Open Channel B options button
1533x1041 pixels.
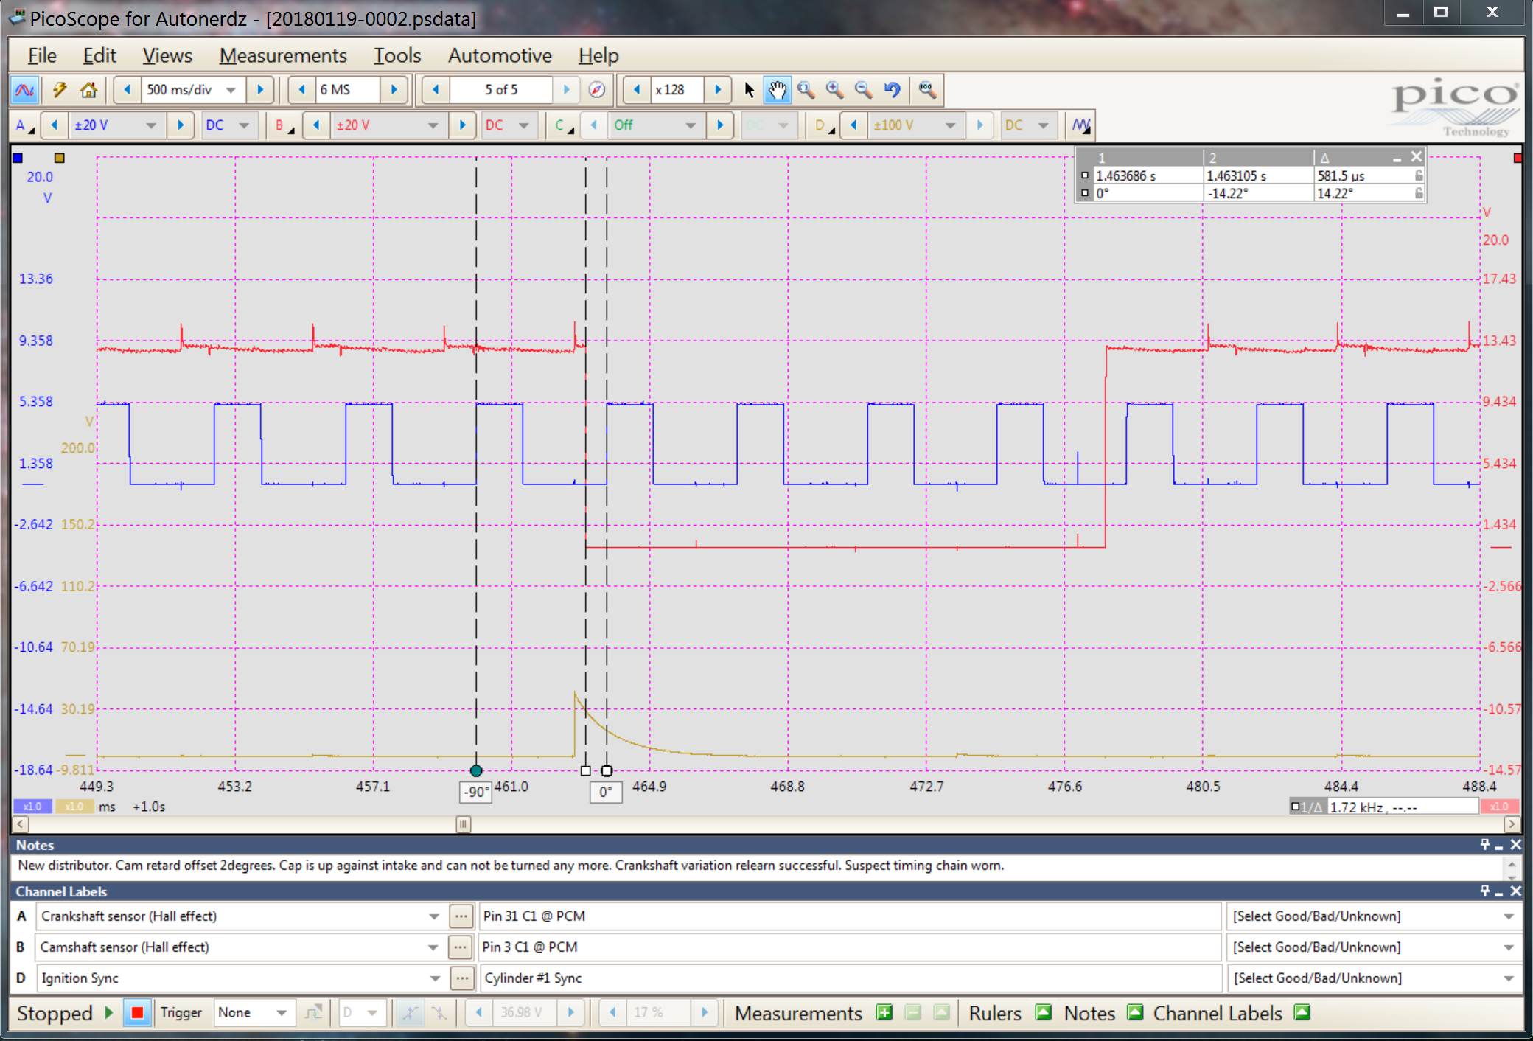click(x=284, y=125)
